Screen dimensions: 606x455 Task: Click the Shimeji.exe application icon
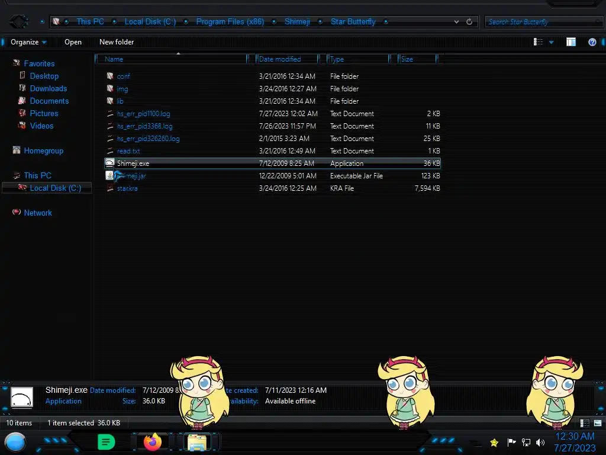(x=109, y=164)
